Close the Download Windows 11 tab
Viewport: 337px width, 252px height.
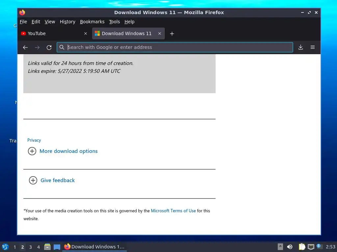click(160, 33)
